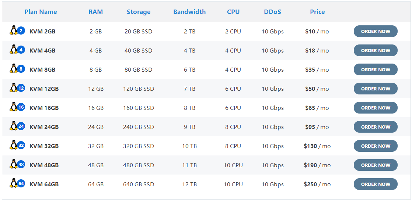The height and width of the screenshot is (201, 412).
Task: Click the Price column header
Action: point(317,12)
